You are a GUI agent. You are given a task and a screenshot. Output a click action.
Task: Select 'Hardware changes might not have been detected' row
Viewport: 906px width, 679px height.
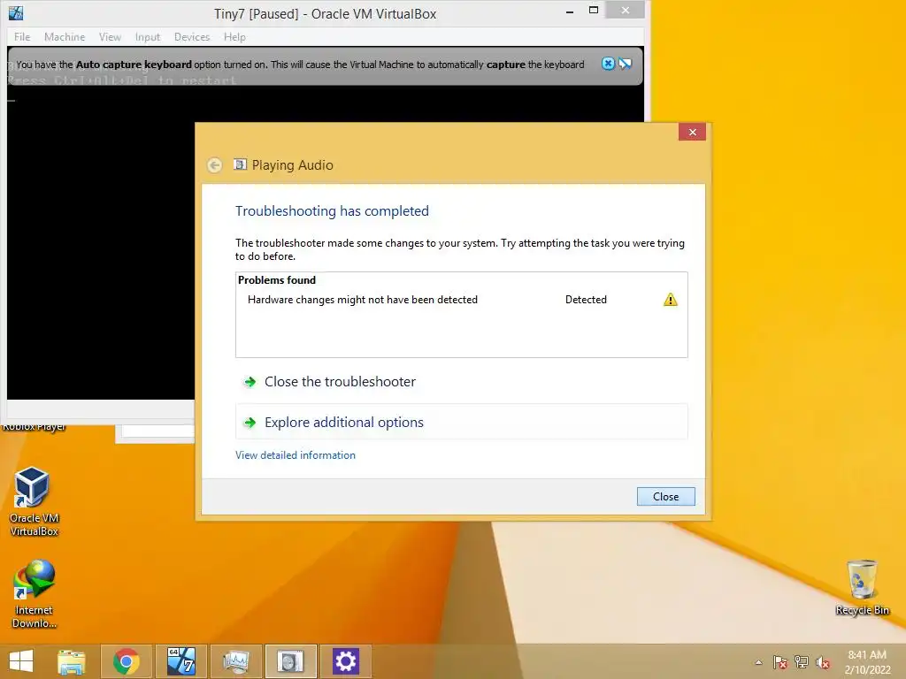461,300
